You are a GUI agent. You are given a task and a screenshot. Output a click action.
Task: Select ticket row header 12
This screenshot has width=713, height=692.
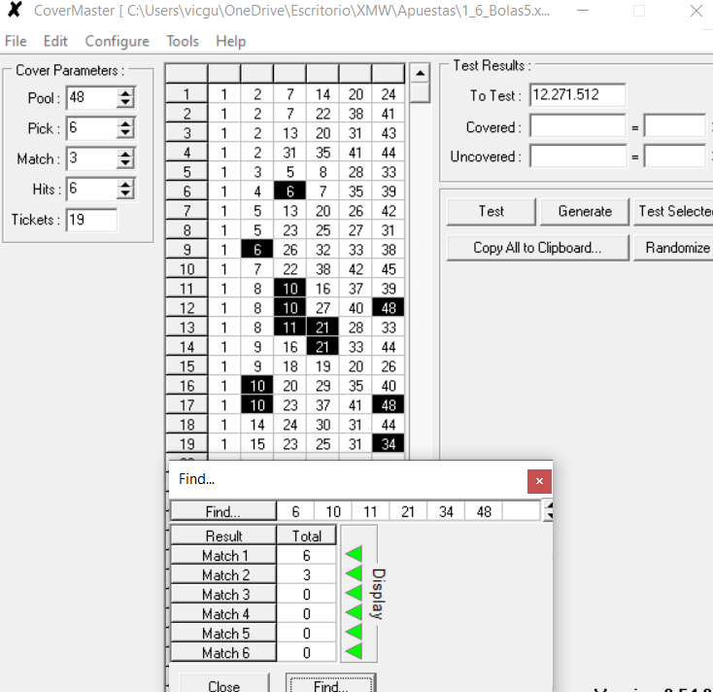tap(187, 308)
